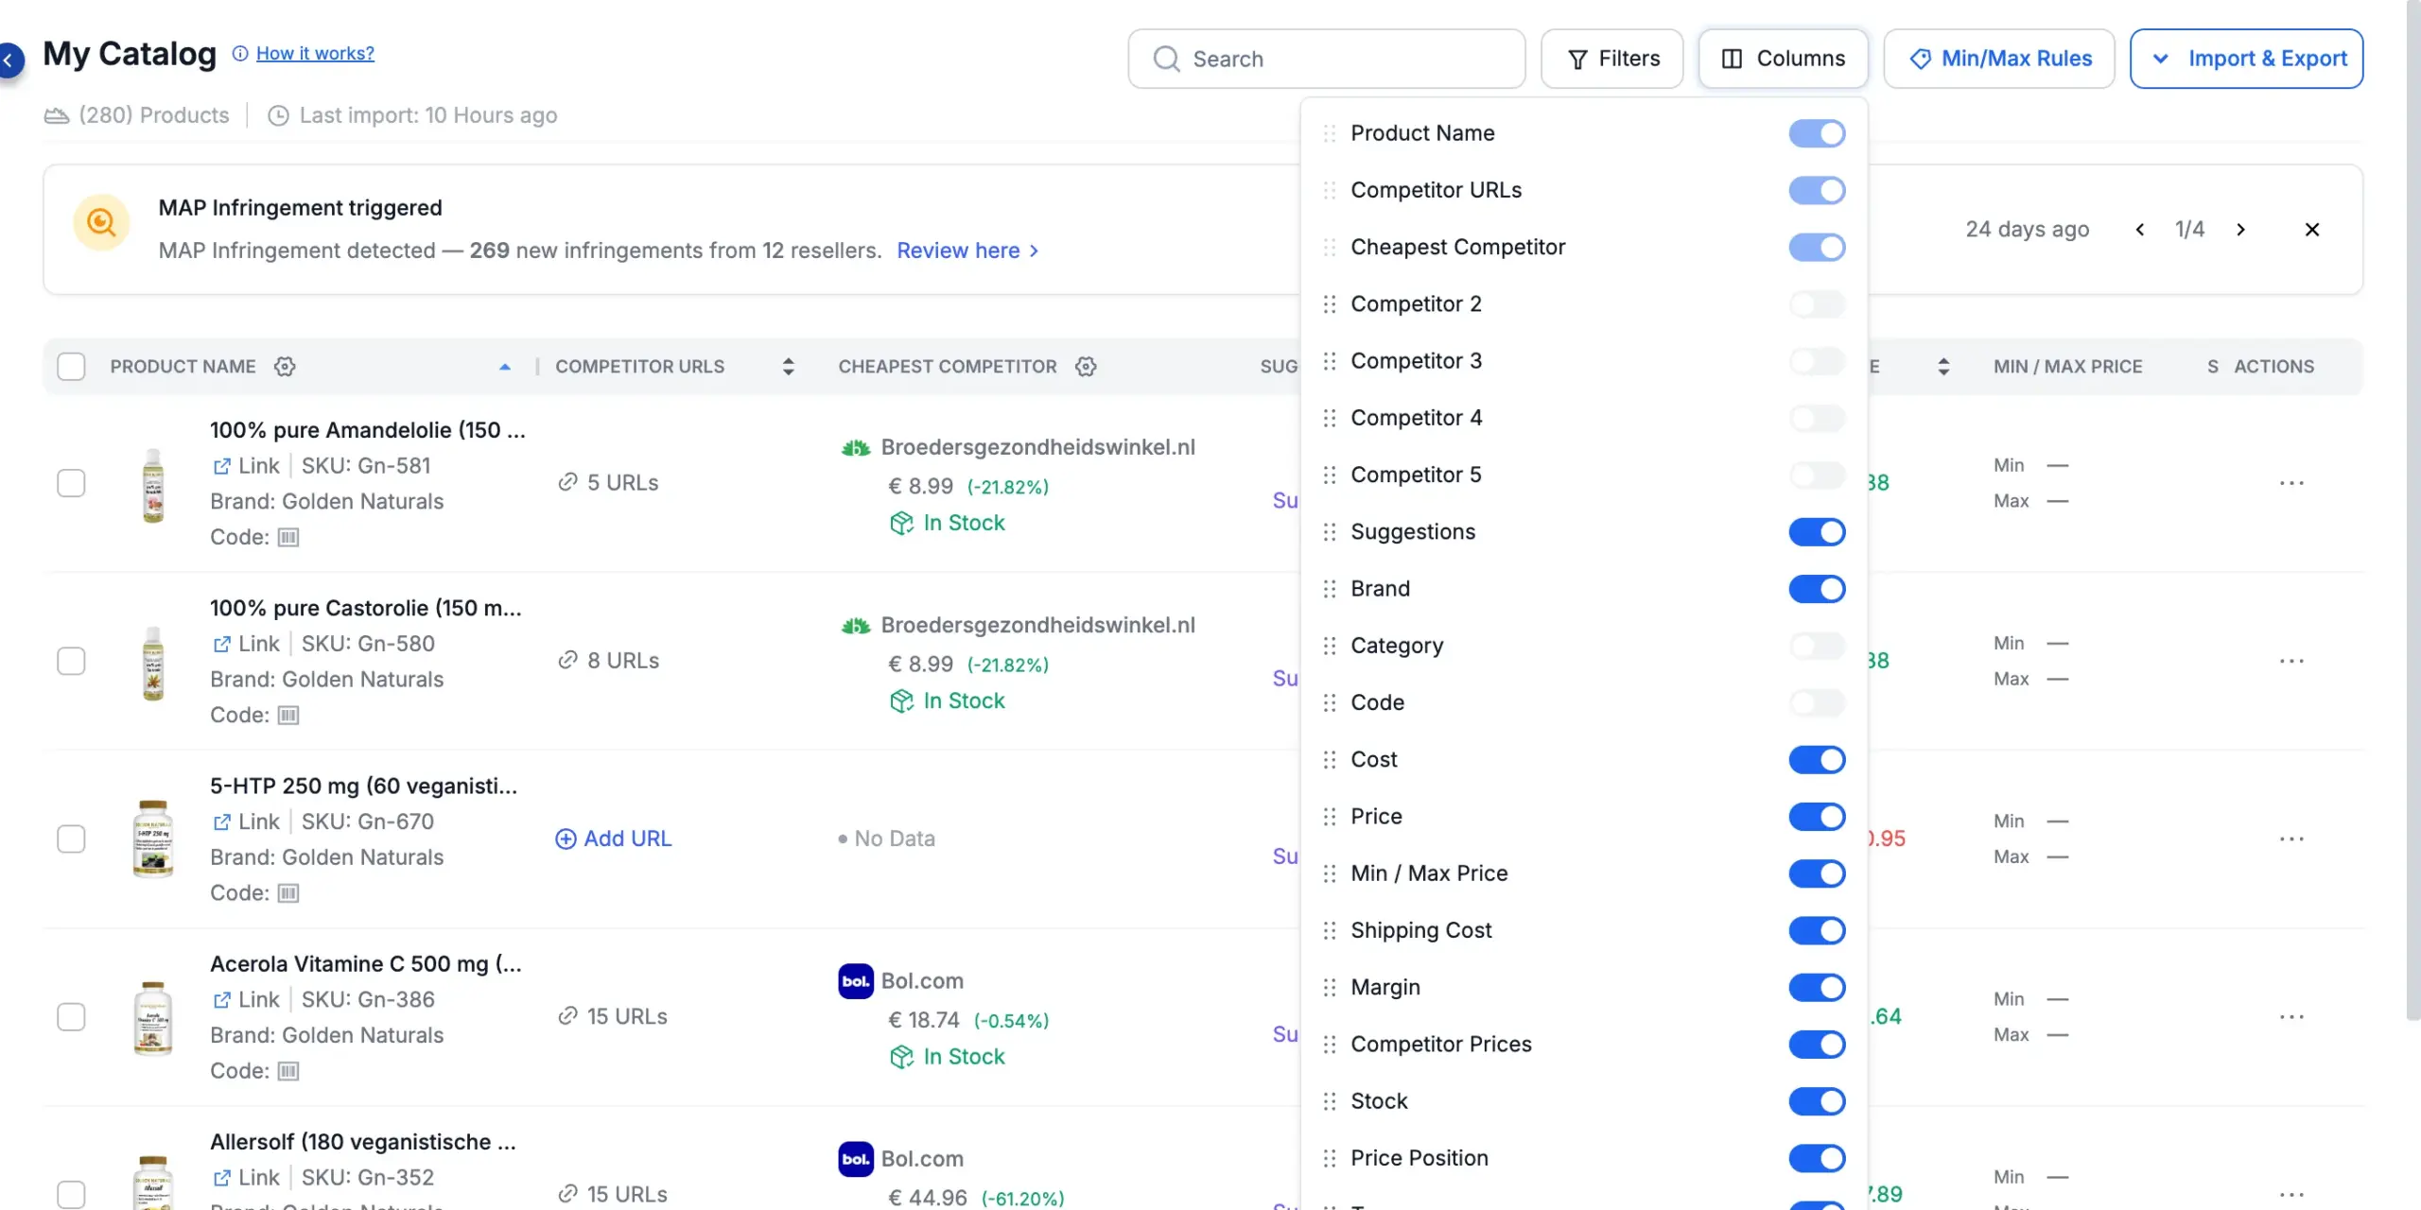Click the barcode icon for Gn-581 product
Image resolution: width=2421 pixels, height=1210 pixels.
pyautogui.click(x=288, y=537)
